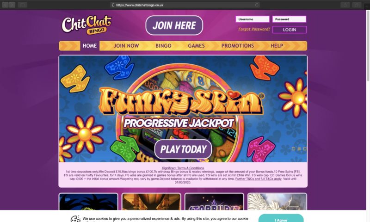Click the PLAY TODAY button

click(x=183, y=149)
